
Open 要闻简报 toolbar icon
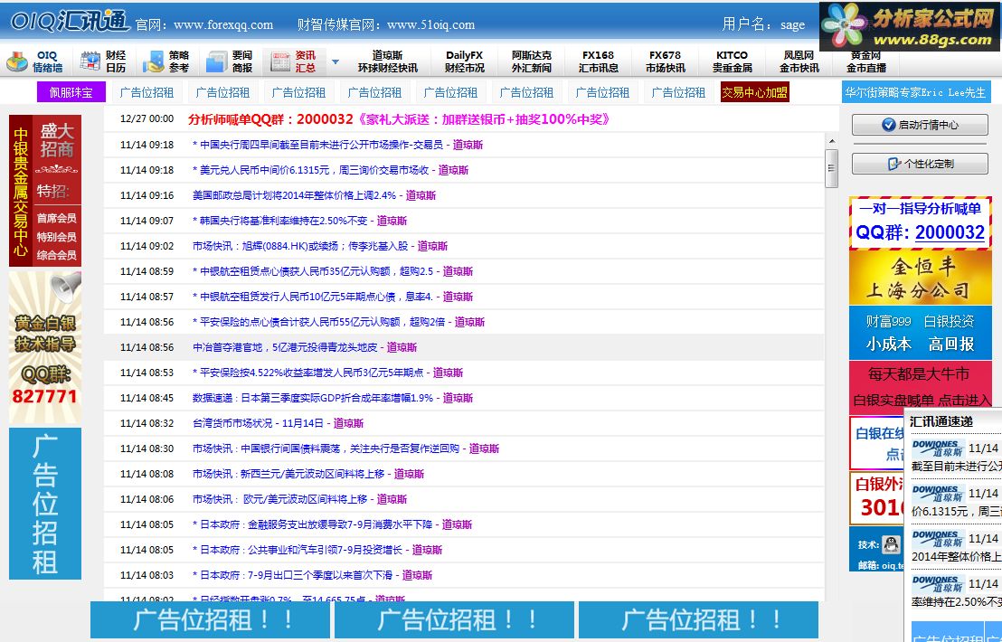point(217,62)
